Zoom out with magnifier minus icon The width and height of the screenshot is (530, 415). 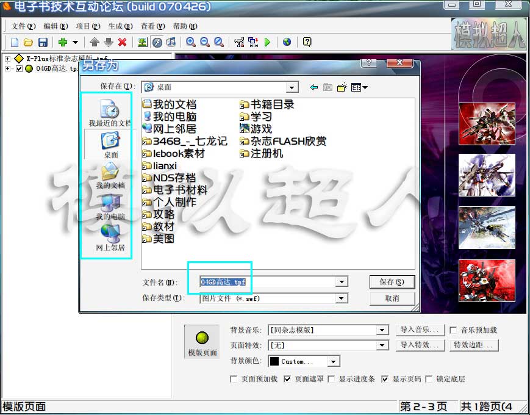205,42
